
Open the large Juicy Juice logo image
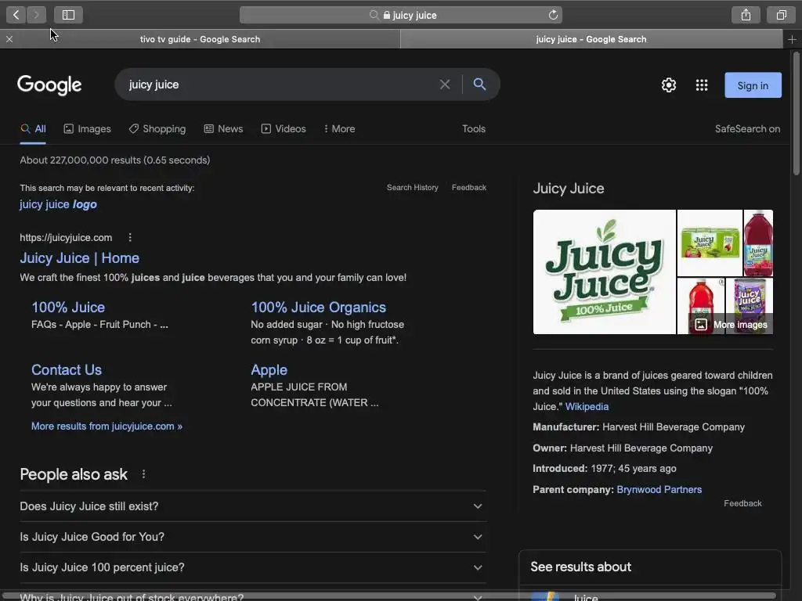tap(604, 272)
